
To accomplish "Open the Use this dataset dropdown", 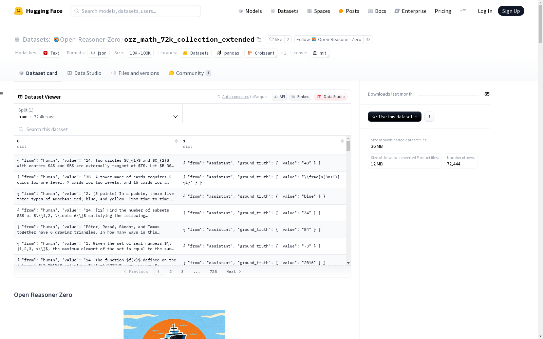I will (395, 117).
